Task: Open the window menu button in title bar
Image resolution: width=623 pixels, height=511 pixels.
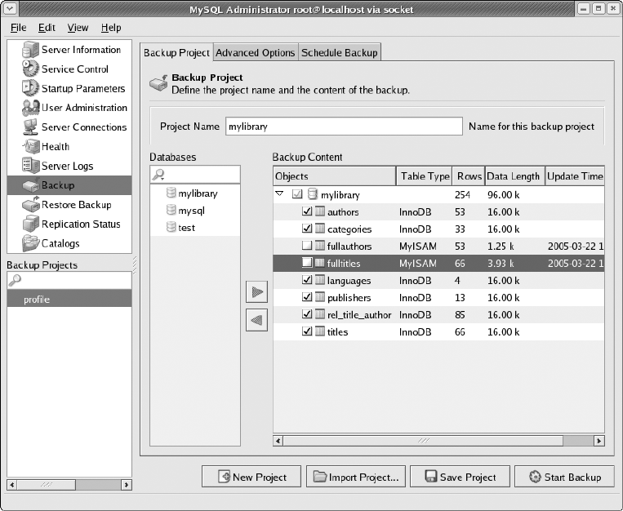Action: point(10,8)
